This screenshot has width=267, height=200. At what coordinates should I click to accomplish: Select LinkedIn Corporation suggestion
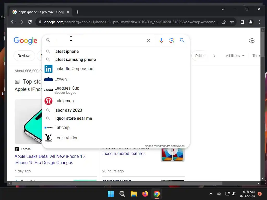(116, 69)
